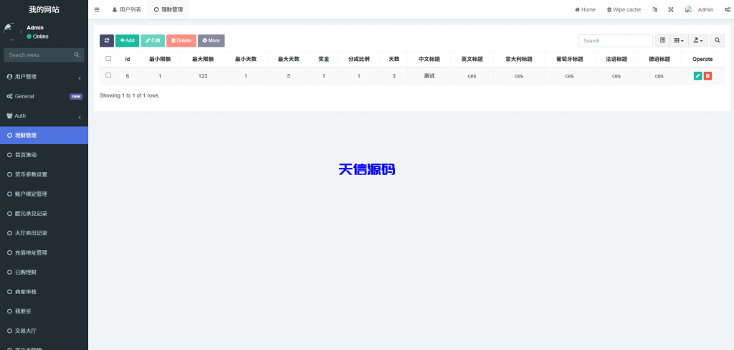734x350 pixels.
Task: Click the 英文标题 column header
Action: click(x=472, y=59)
